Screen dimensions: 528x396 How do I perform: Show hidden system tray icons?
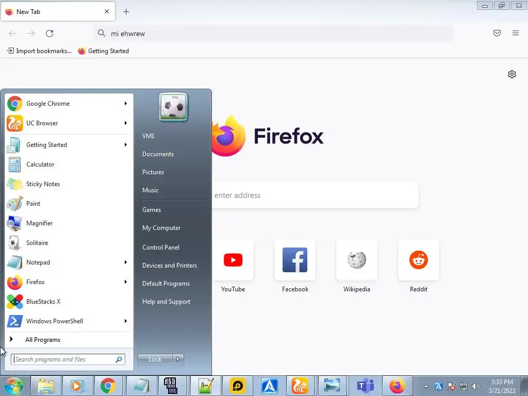pos(426,386)
